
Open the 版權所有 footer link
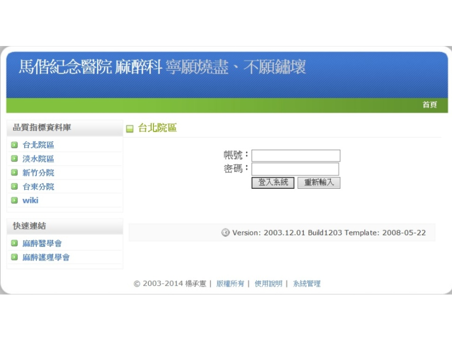tap(230, 284)
